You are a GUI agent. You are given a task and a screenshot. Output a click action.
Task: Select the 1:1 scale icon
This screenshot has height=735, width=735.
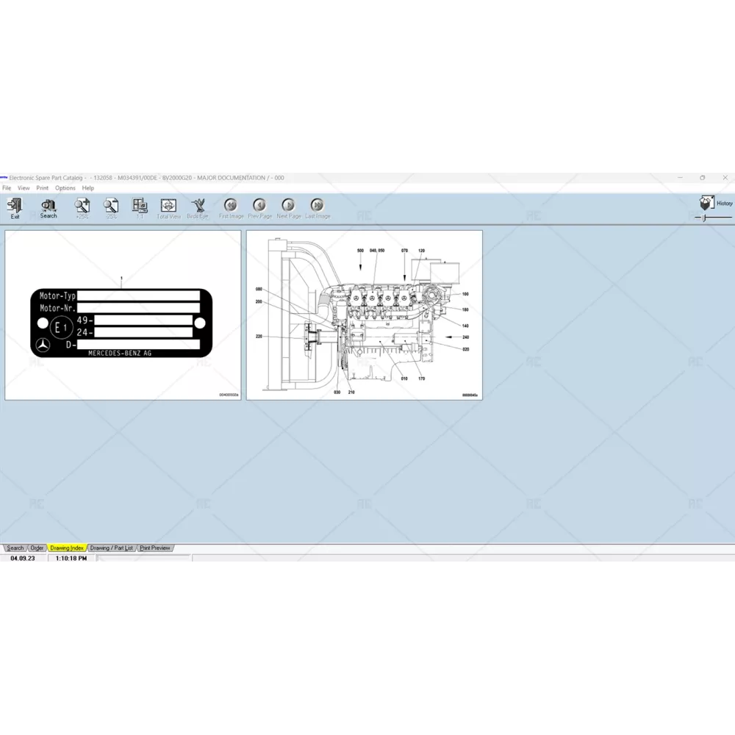pos(140,206)
